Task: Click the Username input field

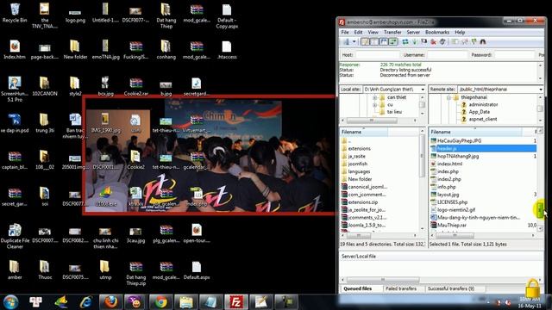Action: point(447,55)
